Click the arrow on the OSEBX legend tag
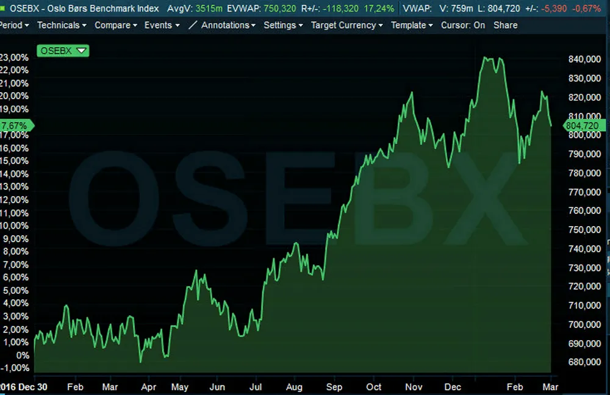The image size is (610, 395). click(82, 51)
